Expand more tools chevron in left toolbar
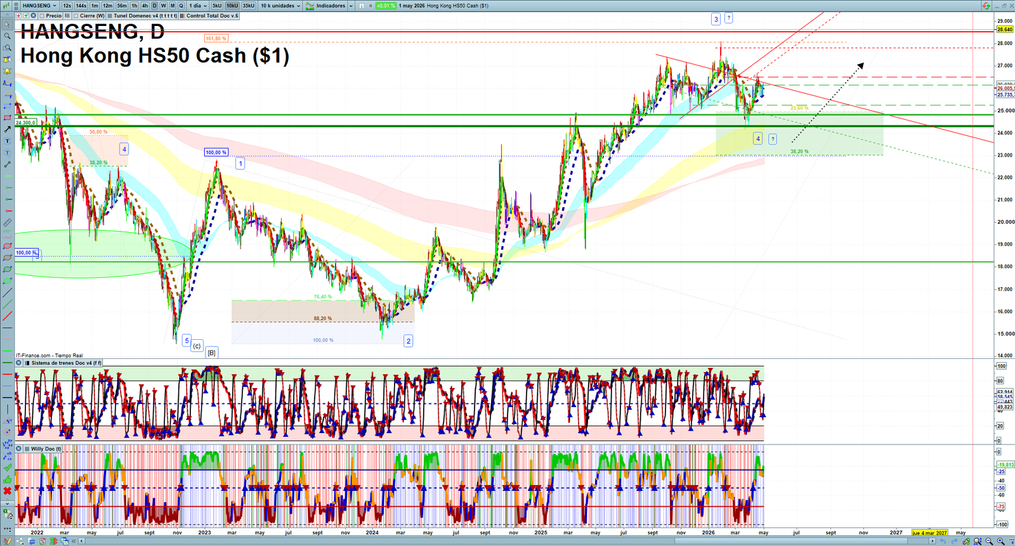 tap(8, 504)
